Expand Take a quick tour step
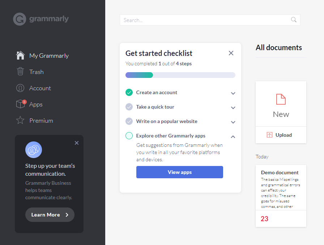 pyautogui.click(x=233, y=108)
